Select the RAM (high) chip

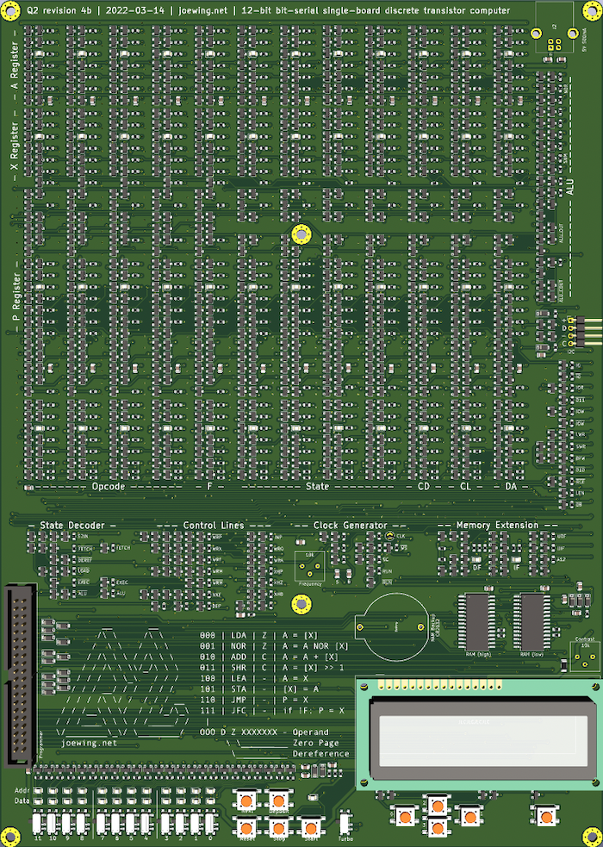coord(476,622)
